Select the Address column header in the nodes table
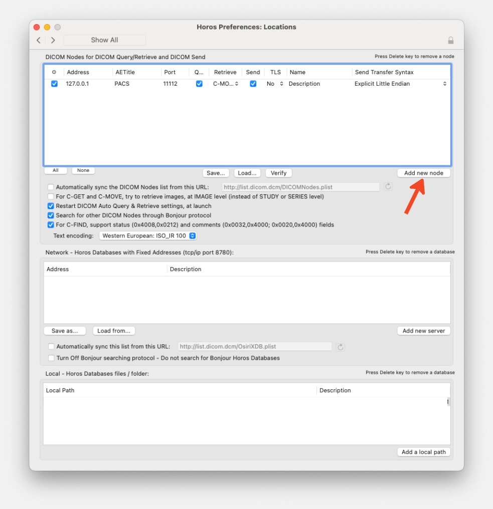 (78, 72)
